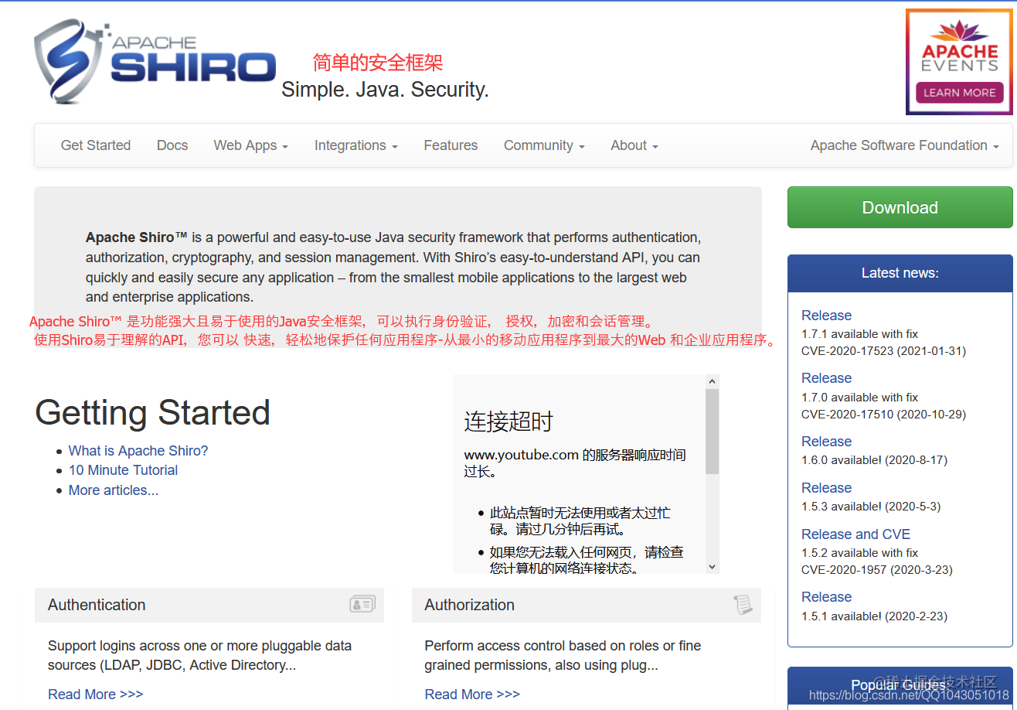The height and width of the screenshot is (710, 1017).
Task: Open the About dropdown menu
Action: 633,145
